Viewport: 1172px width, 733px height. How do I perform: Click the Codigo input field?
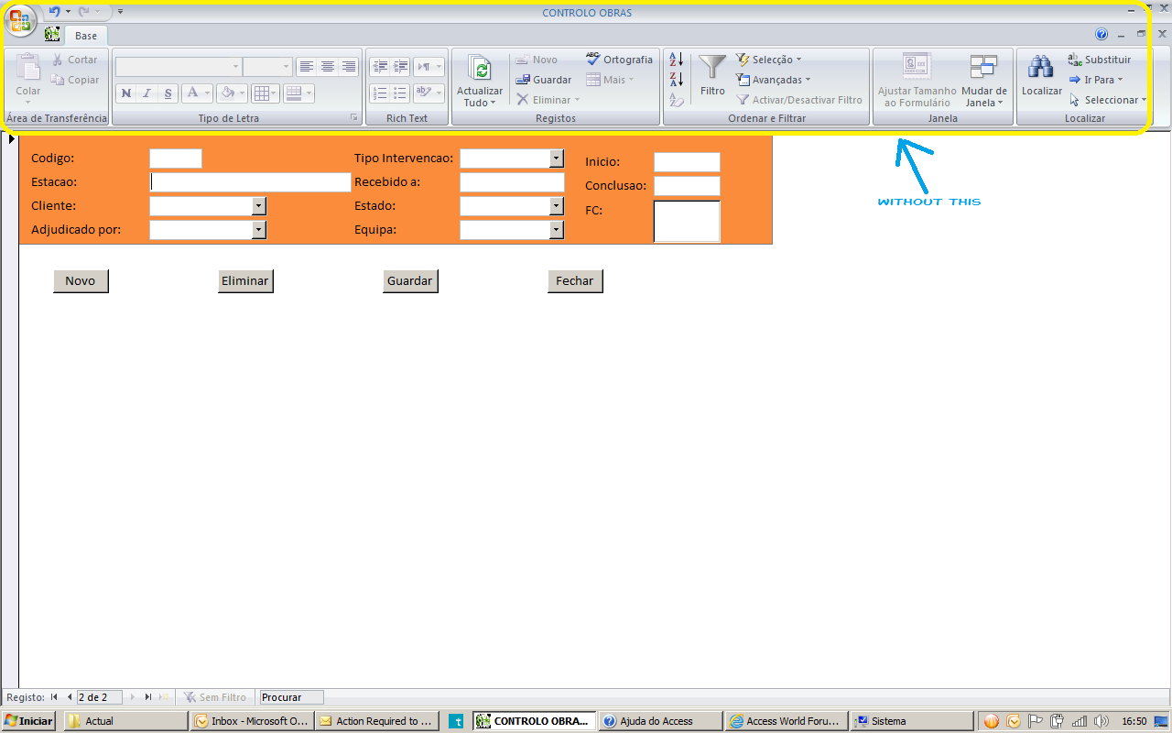(176, 159)
